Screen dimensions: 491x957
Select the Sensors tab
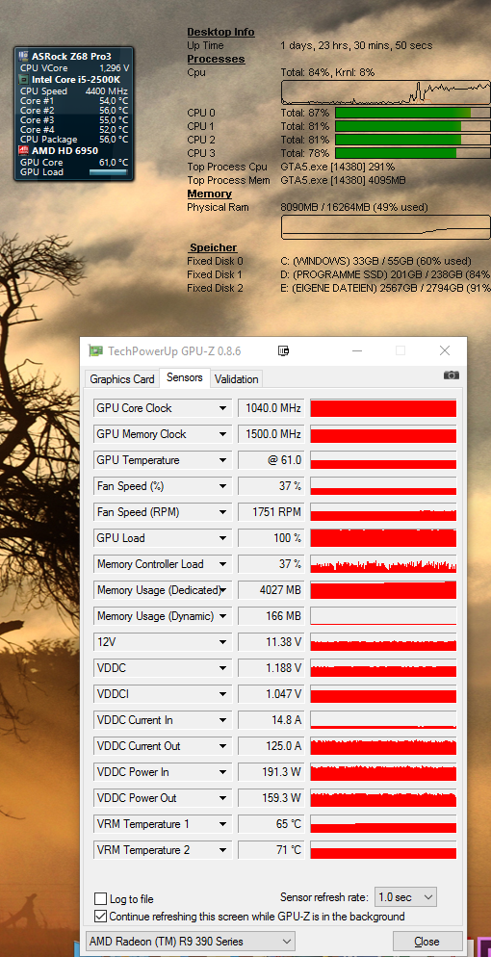click(x=185, y=377)
